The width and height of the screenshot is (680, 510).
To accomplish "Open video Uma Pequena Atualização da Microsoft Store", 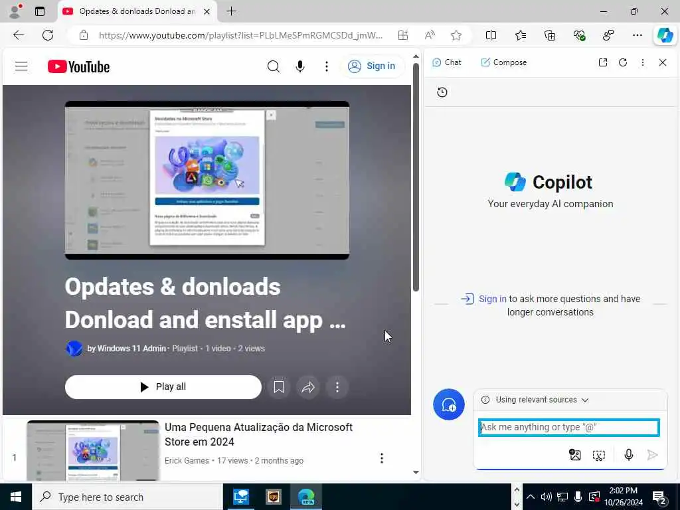I will coord(258,434).
